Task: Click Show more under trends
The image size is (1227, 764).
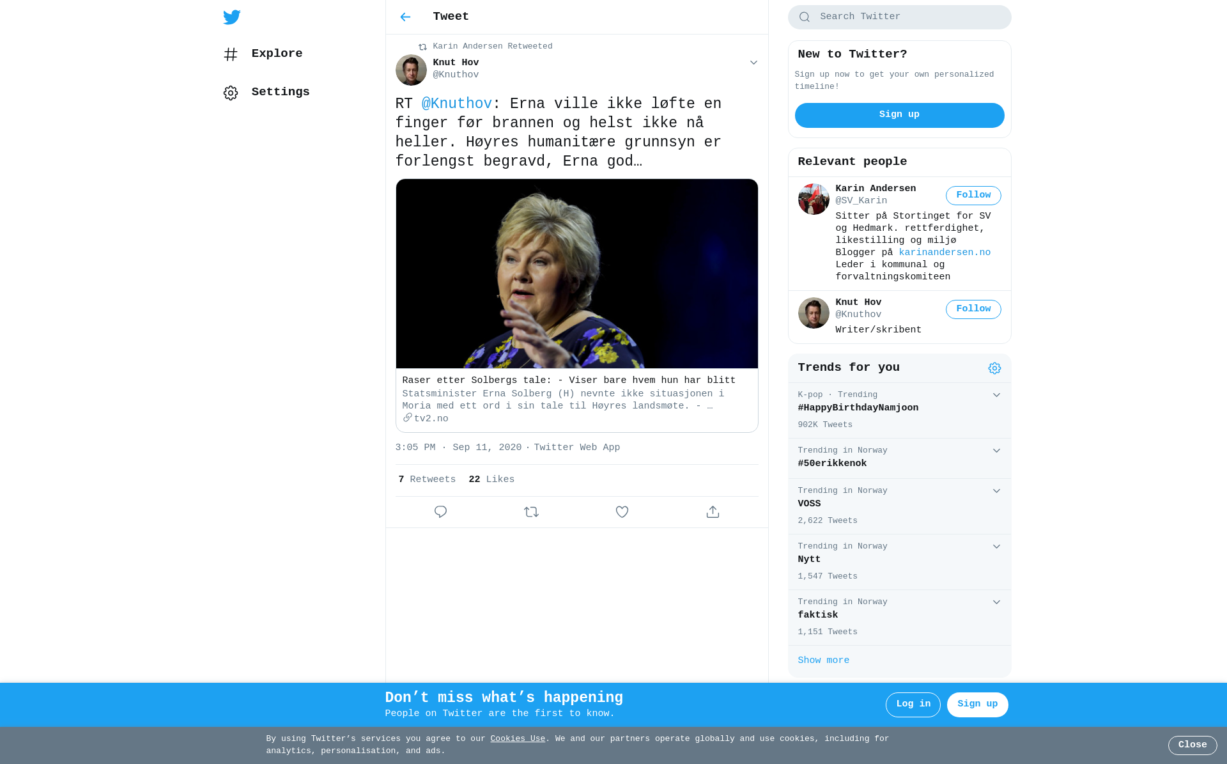Action: tap(823, 660)
